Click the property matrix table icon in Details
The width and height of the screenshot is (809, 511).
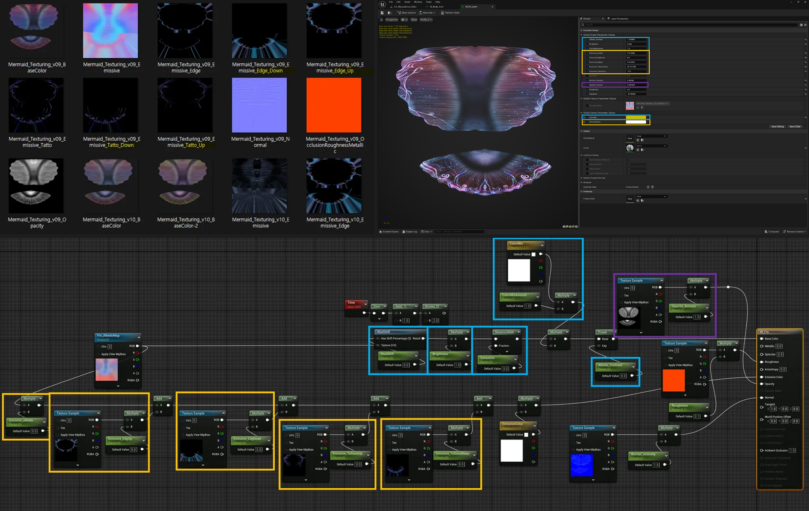point(801,25)
